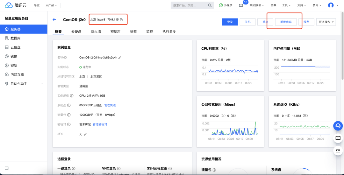Switch to the 密钥对 tab
The image size is (344, 175).
tap(115, 31)
